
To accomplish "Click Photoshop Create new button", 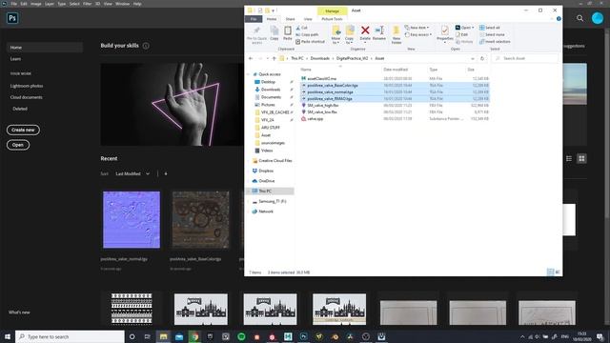I will pyautogui.click(x=23, y=130).
